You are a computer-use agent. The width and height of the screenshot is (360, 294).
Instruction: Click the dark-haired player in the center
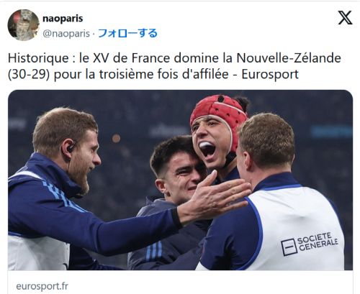(x=178, y=167)
